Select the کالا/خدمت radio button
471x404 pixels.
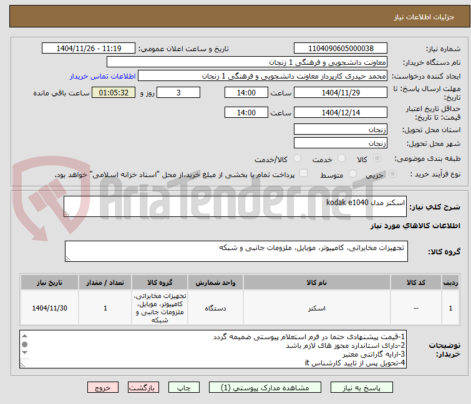297,158
